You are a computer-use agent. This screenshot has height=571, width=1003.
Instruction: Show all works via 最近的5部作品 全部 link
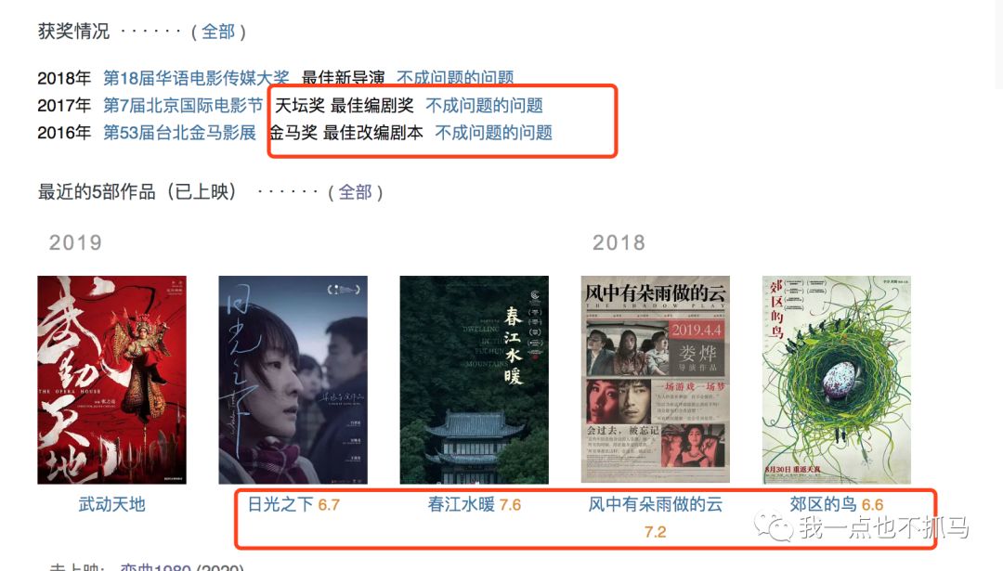coord(355,192)
